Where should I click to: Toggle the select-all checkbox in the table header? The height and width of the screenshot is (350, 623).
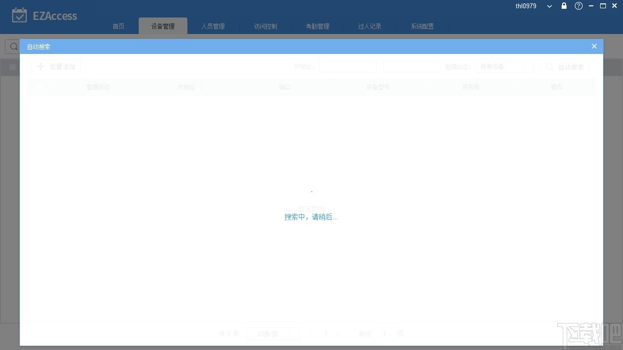point(39,87)
